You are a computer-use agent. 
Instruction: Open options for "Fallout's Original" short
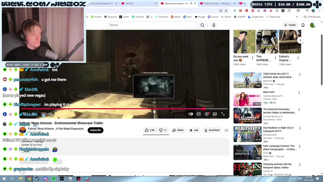point(298,58)
